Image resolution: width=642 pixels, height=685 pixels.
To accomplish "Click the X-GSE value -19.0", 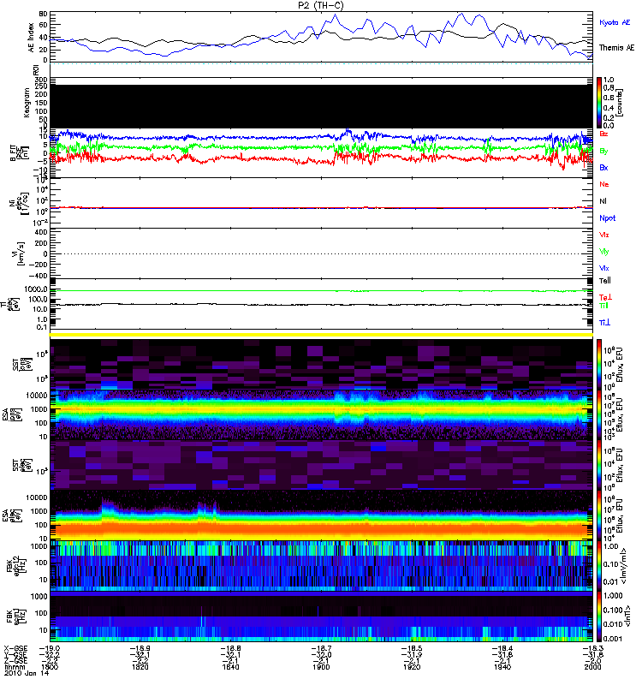I will (50, 649).
